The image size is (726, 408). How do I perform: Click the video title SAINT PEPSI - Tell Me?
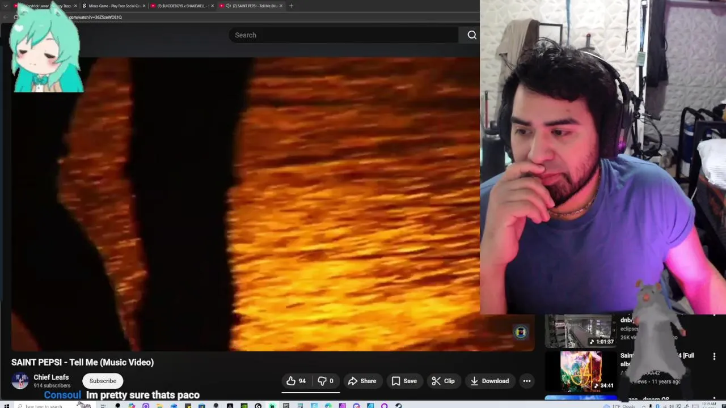[83, 362]
